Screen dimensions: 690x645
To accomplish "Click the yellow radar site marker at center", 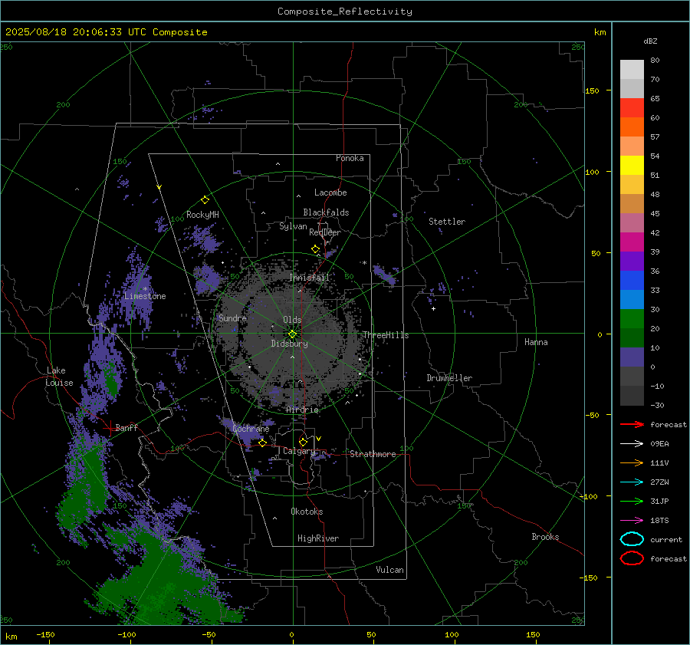I will pos(292,334).
